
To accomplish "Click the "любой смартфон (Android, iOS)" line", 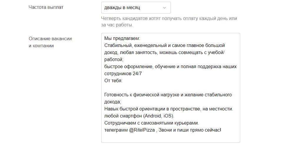I will (139, 116).
